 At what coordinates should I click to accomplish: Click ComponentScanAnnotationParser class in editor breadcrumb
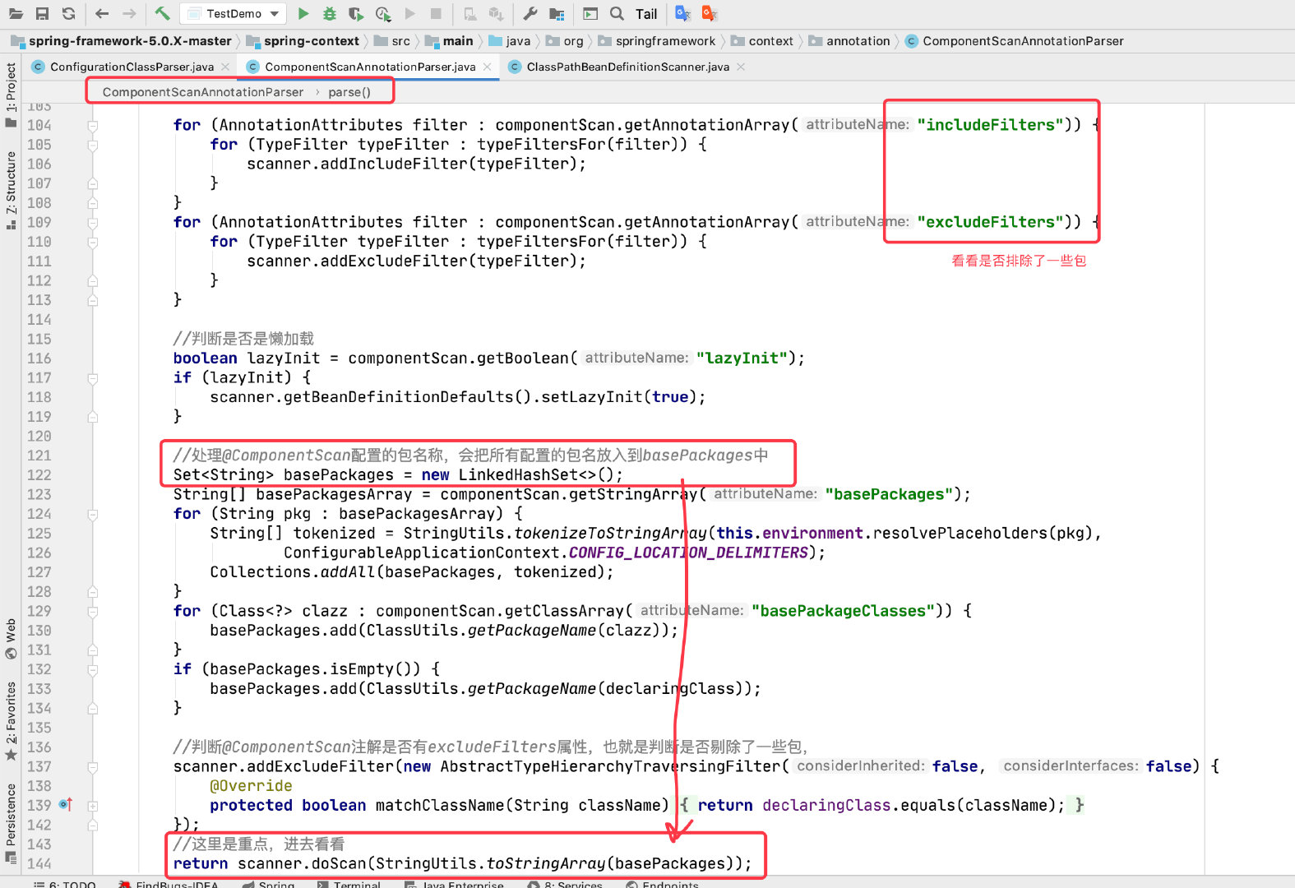pos(203,92)
